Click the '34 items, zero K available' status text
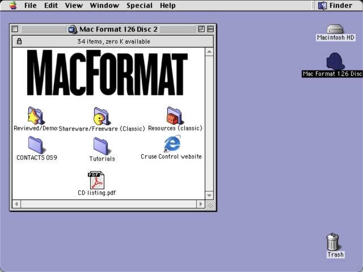 click(x=113, y=41)
